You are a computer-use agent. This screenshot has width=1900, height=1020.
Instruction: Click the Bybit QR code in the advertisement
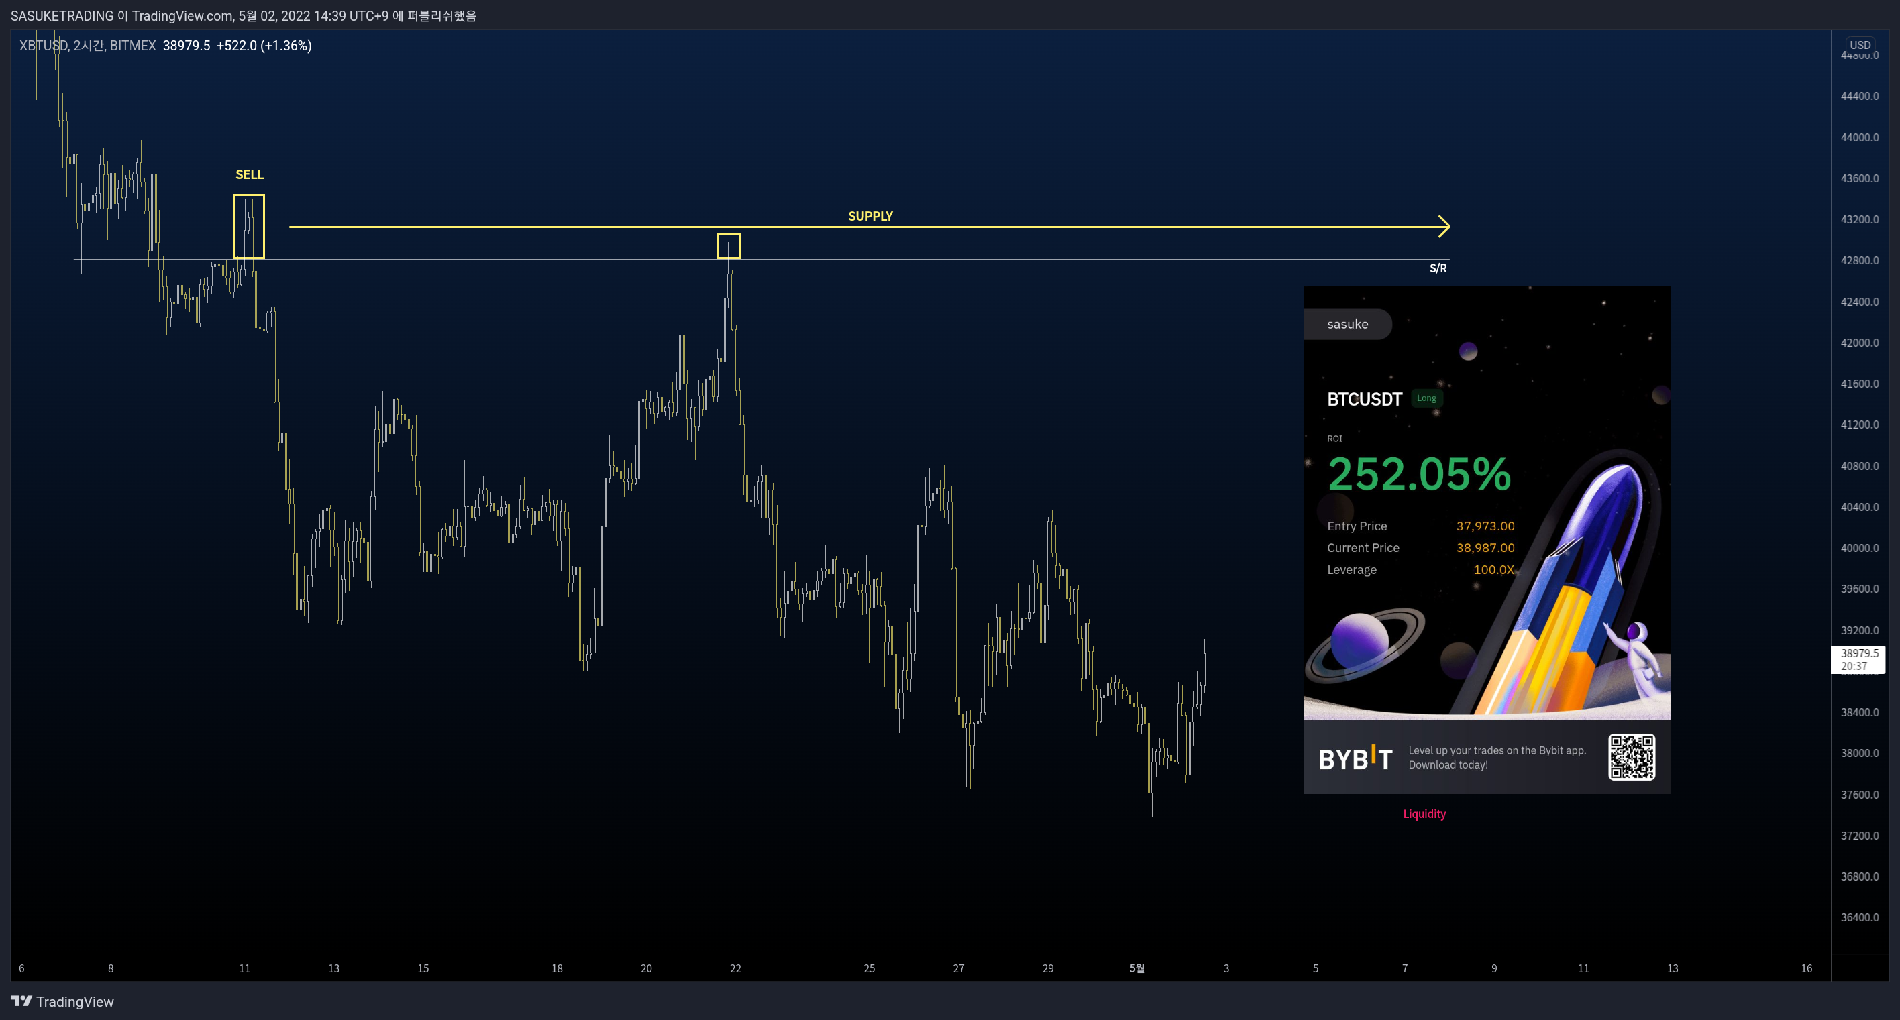coord(1632,757)
